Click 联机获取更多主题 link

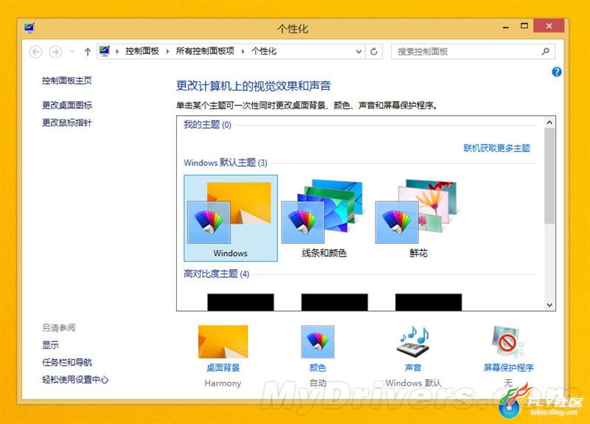(497, 148)
